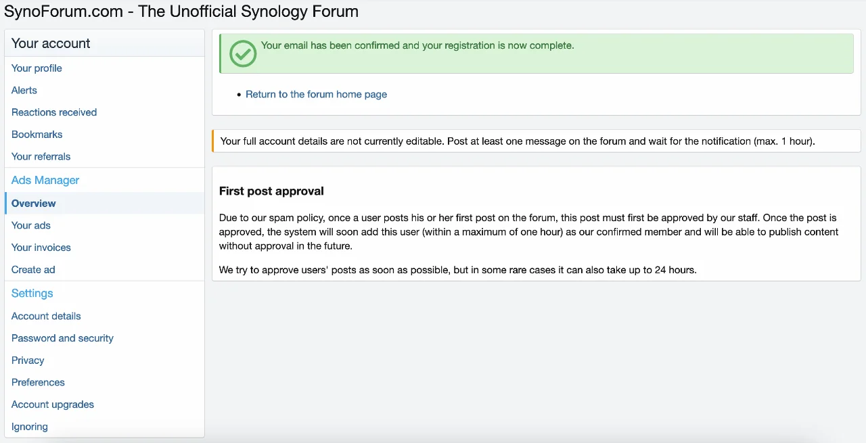866x443 pixels.
Task: Open Your referrals page
Action: tap(41, 156)
